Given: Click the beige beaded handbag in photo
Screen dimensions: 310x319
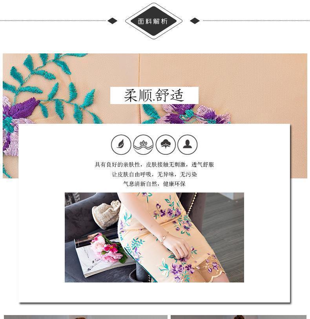Looking at the screenshot, I should click(106, 214).
